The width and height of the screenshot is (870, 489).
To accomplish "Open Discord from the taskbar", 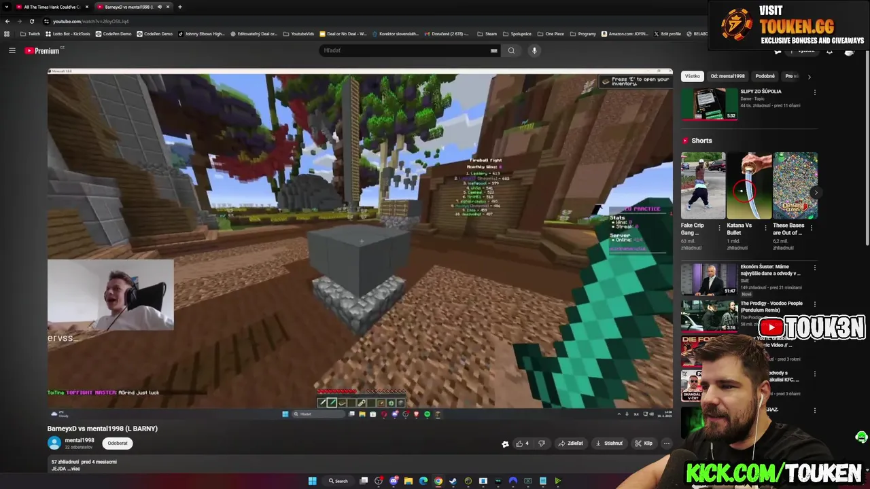I will tap(394, 481).
